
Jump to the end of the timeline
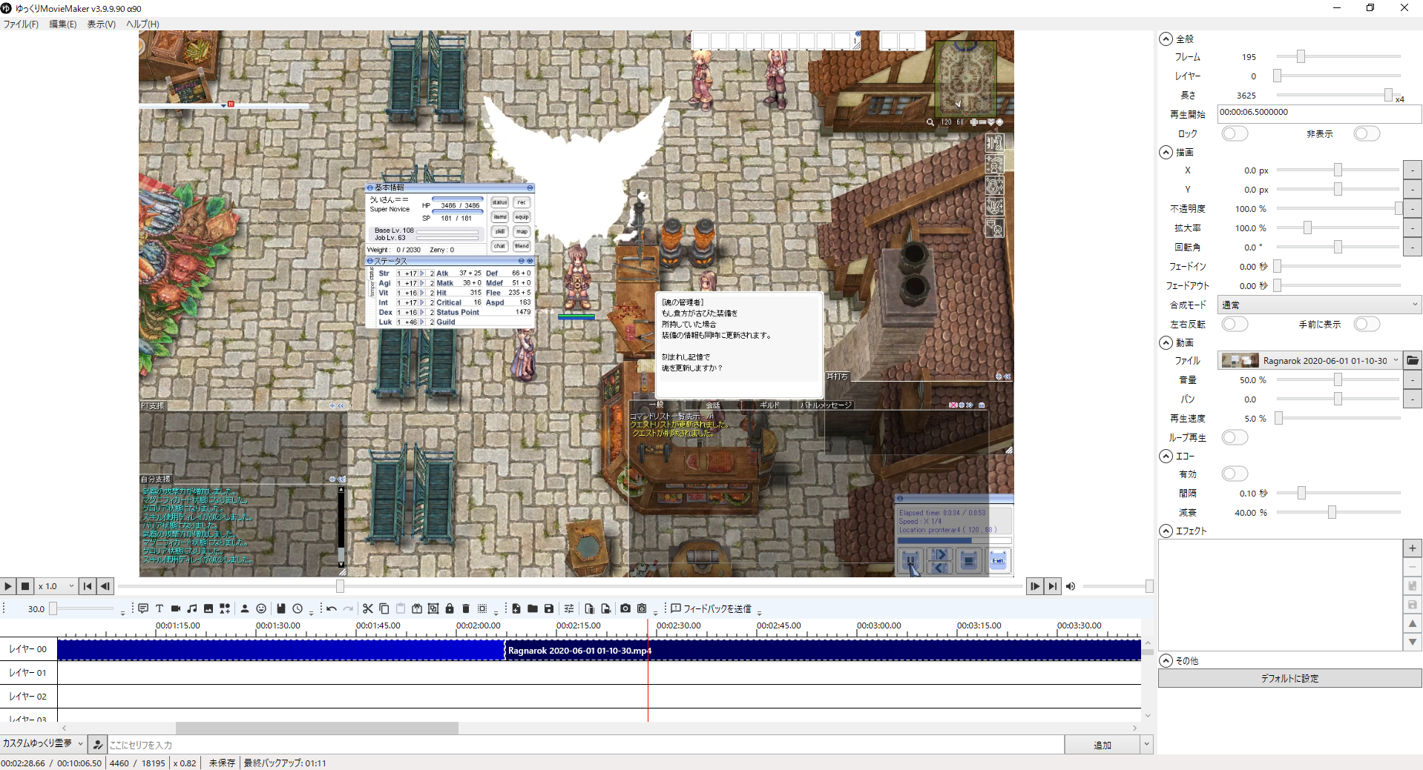coord(1053,586)
